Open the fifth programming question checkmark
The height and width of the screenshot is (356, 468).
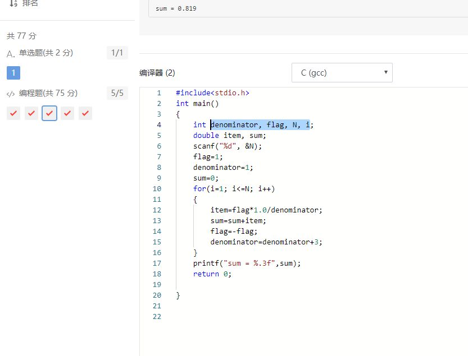coord(85,113)
